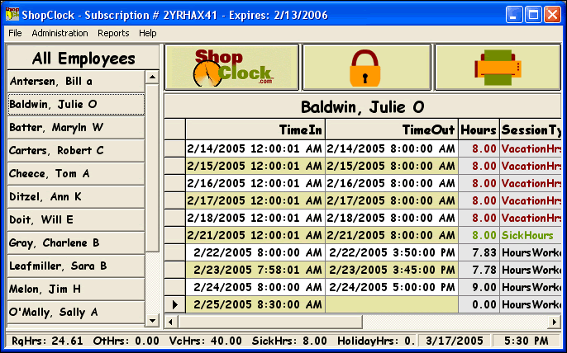Click the Baldwin, Julie O grid title header
Viewport: 567px width, 353px height.
(x=363, y=107)
